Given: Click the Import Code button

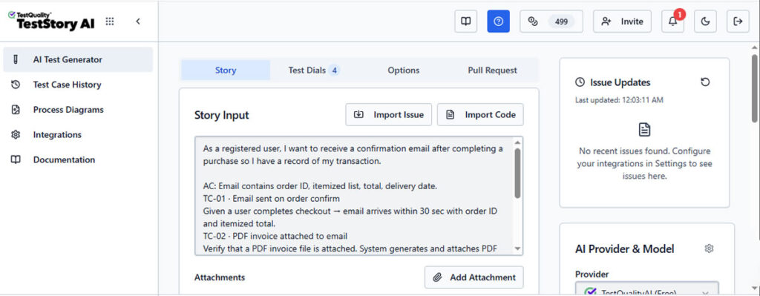Looking at the screenshot, I should pos(480,115).
